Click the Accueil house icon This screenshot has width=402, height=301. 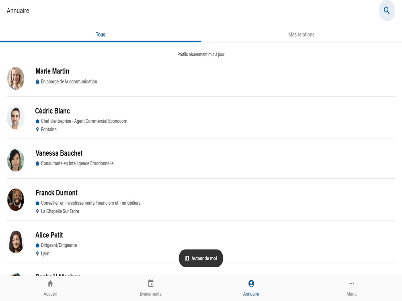[x=50, y=284]
